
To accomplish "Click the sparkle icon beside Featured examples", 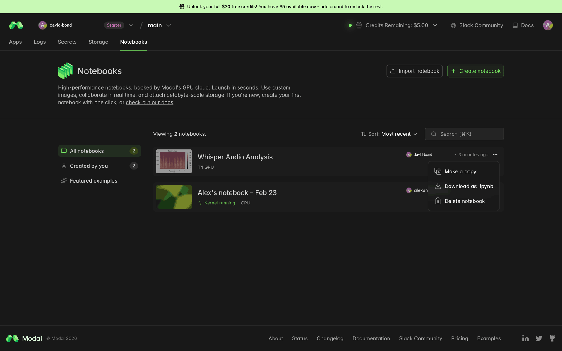I will tap(64, 181).
